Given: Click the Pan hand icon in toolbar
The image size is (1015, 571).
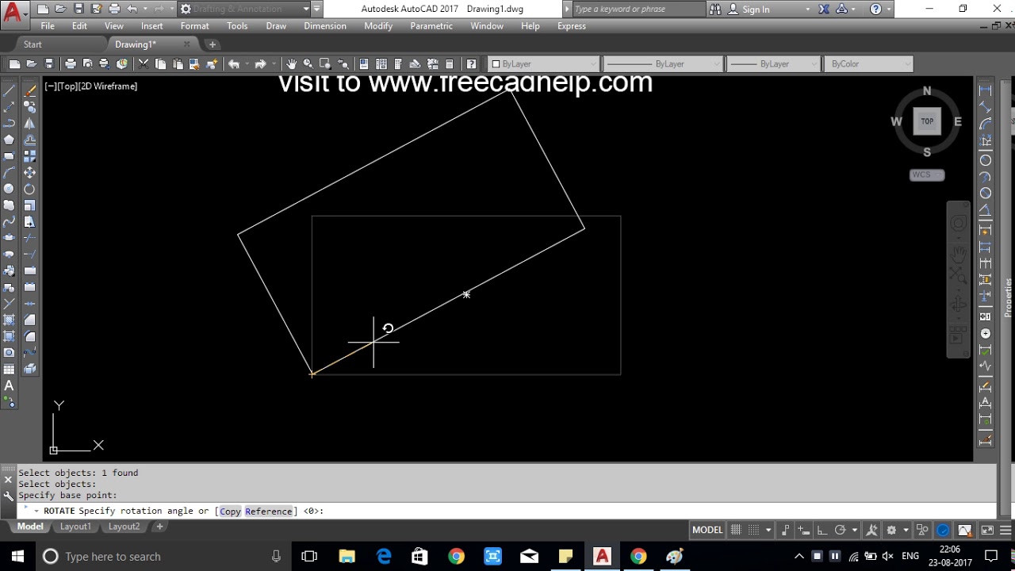Looking at the screenshot, I should (x=291, y=64).
